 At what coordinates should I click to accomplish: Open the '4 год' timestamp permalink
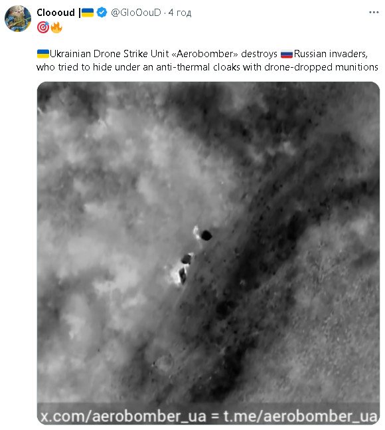point(180,13)
